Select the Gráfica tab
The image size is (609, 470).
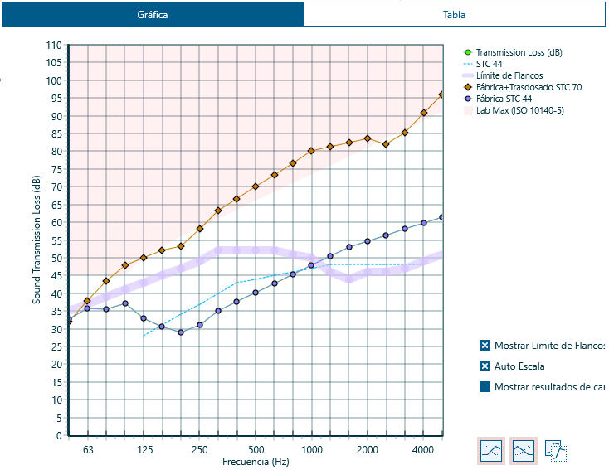point(153,15)
